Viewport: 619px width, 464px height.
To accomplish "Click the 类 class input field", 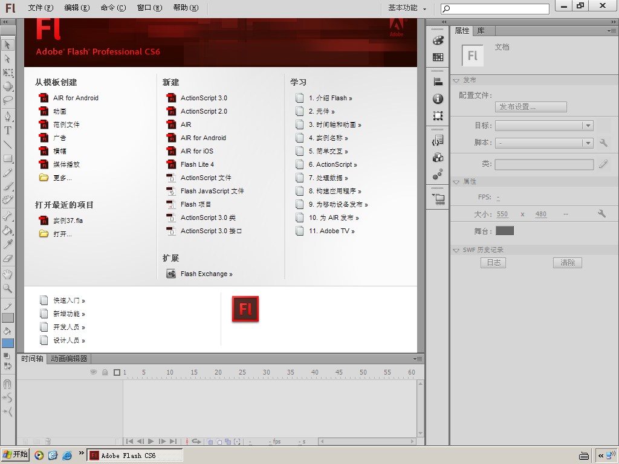I will click(545, 164).
